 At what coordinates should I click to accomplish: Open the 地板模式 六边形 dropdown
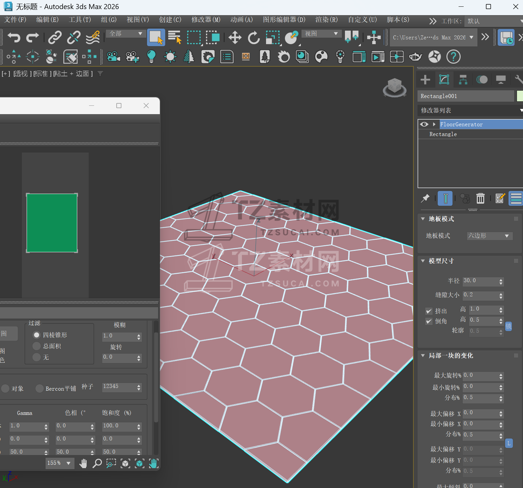(x=490, y=236)
